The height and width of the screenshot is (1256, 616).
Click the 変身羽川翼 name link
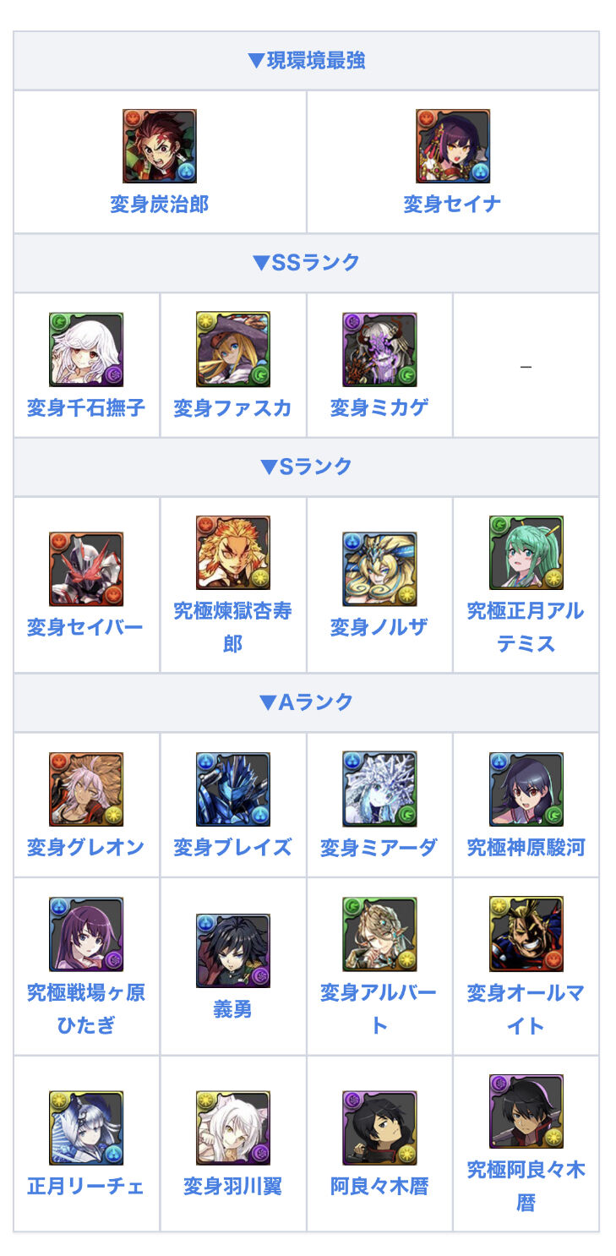pyautogui.click(x=233, y=1187)
